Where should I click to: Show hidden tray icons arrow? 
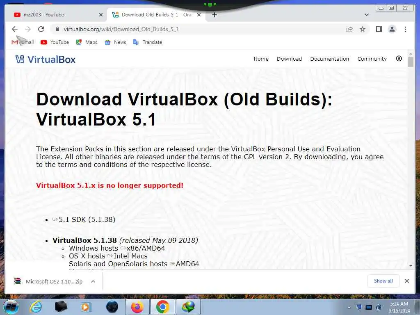tap(349, 307)
